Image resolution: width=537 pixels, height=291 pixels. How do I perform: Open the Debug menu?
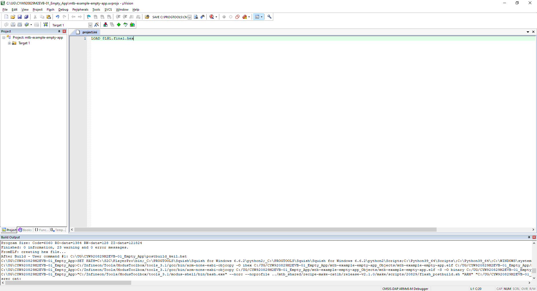click(x=63, y=10)
